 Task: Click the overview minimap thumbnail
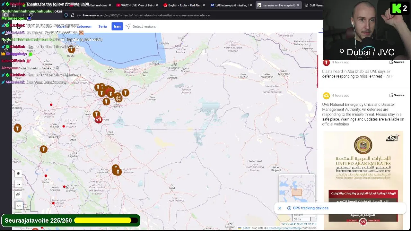[x=297, y=188]
